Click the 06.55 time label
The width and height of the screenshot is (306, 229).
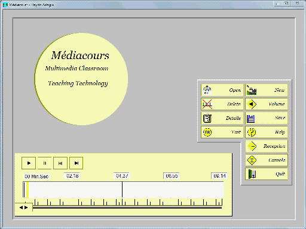pyautogui.click(x=172, y=176)
